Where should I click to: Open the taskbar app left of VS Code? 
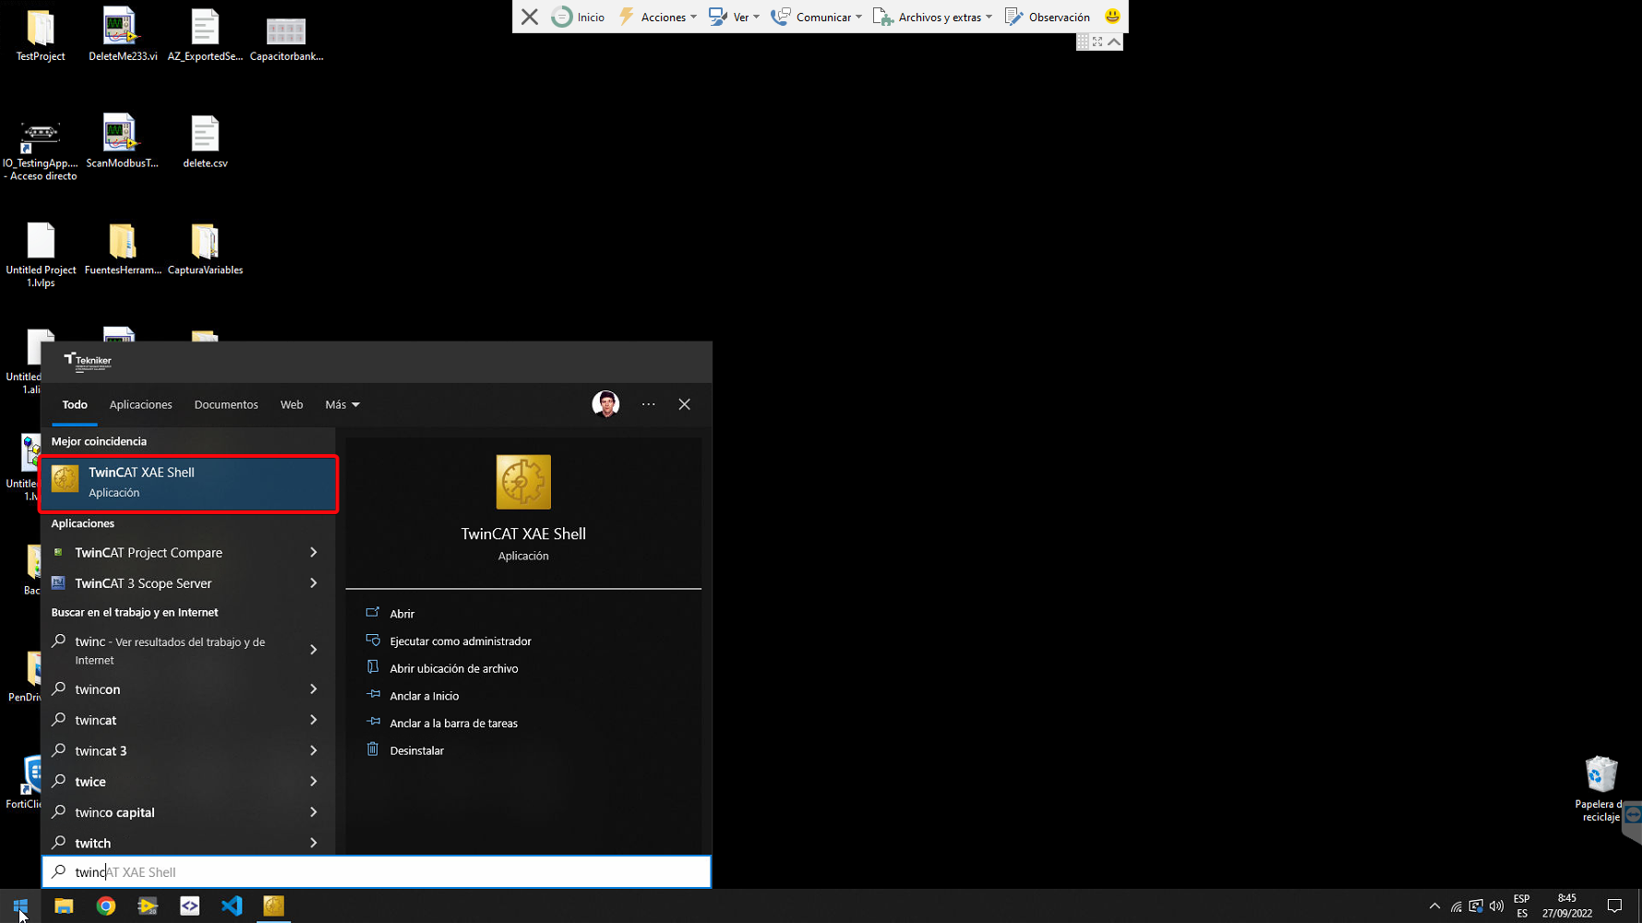point(189,905)
